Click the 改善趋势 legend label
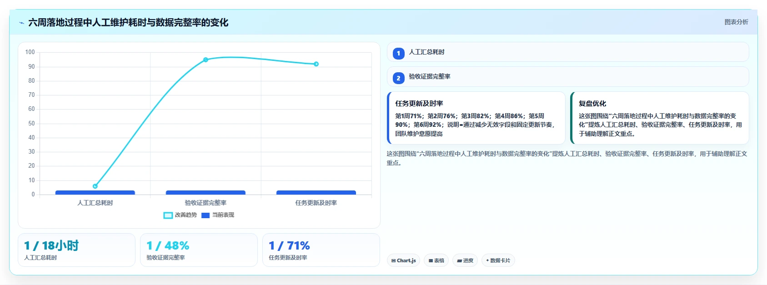This screenshot has height=285, width=767. [x=186, y=215]
